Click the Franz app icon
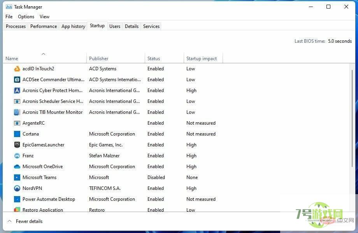The height and width of the screenshot is (233, 358). [x=17, y=156]
